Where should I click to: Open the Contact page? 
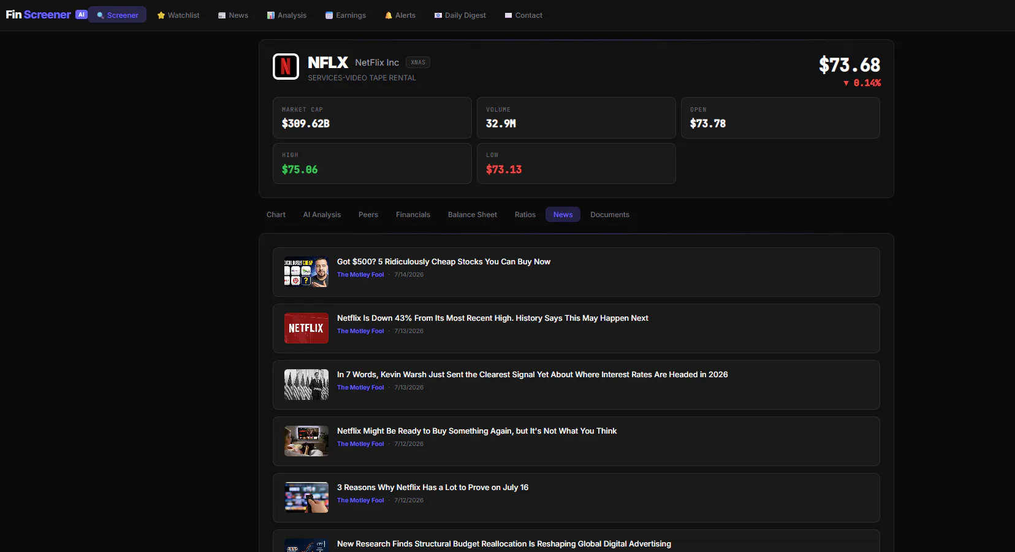[523, 15]
